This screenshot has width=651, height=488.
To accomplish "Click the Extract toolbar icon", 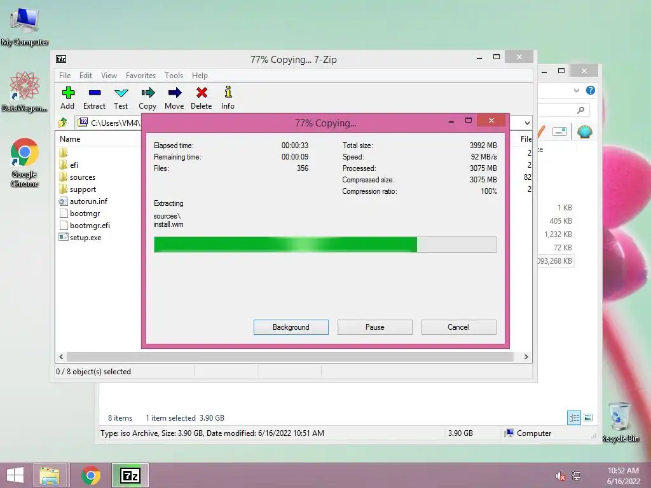I will point(94,98).
